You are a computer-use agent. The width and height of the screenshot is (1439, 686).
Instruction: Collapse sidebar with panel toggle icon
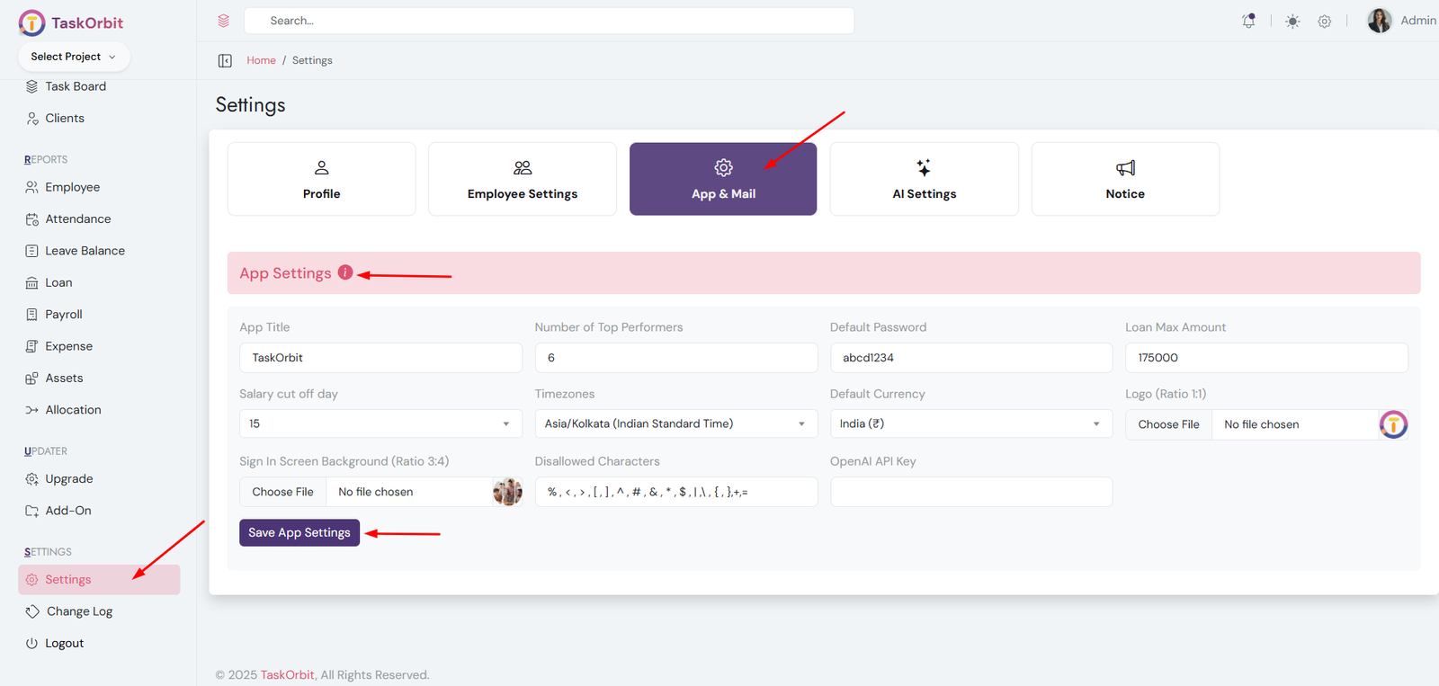pyautogui.click(x=225, y=60)
